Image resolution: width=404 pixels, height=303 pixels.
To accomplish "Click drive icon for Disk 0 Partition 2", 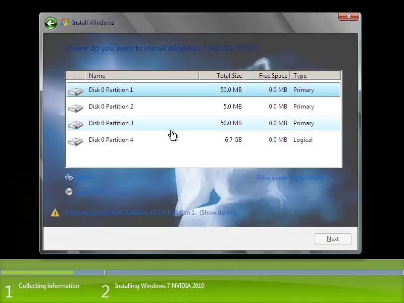I will [x=75, y=108].
